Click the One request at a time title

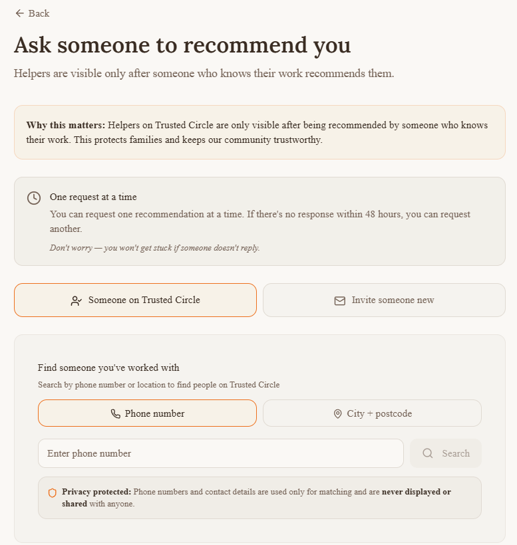(93, 197)
